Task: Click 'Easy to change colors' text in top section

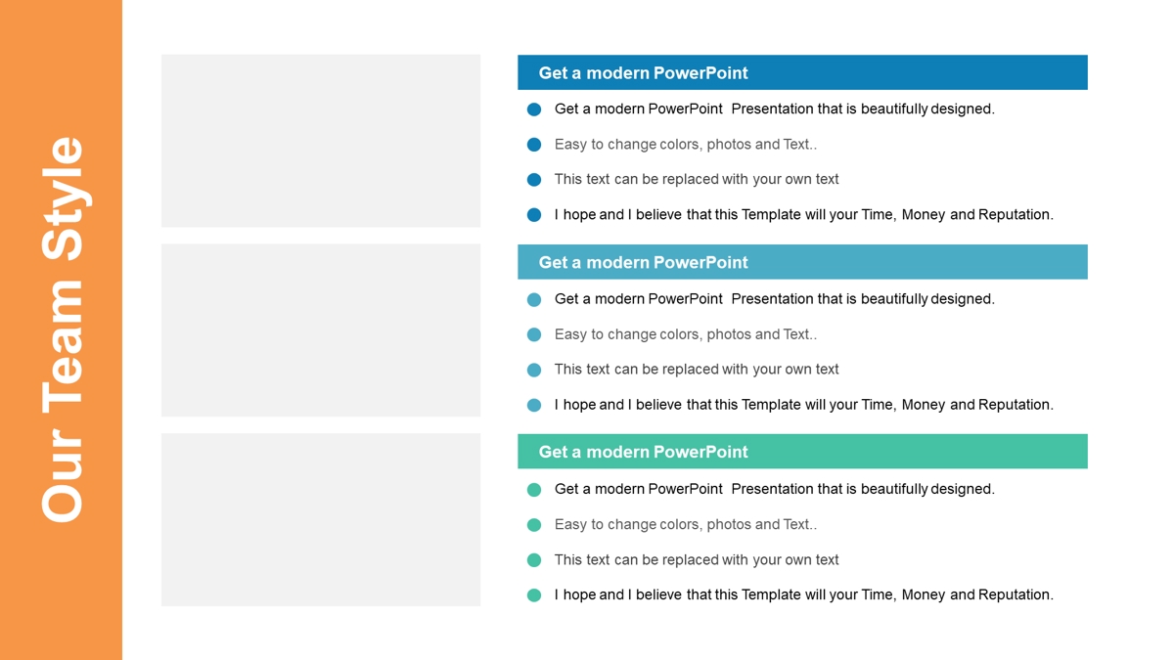Action: coord(686,145)
